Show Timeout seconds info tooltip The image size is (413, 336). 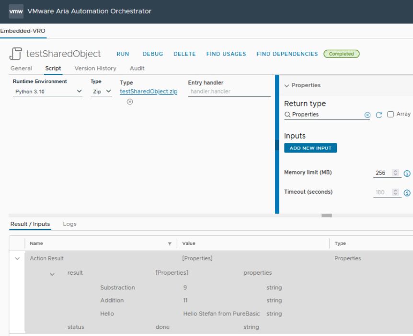point(407,193)
